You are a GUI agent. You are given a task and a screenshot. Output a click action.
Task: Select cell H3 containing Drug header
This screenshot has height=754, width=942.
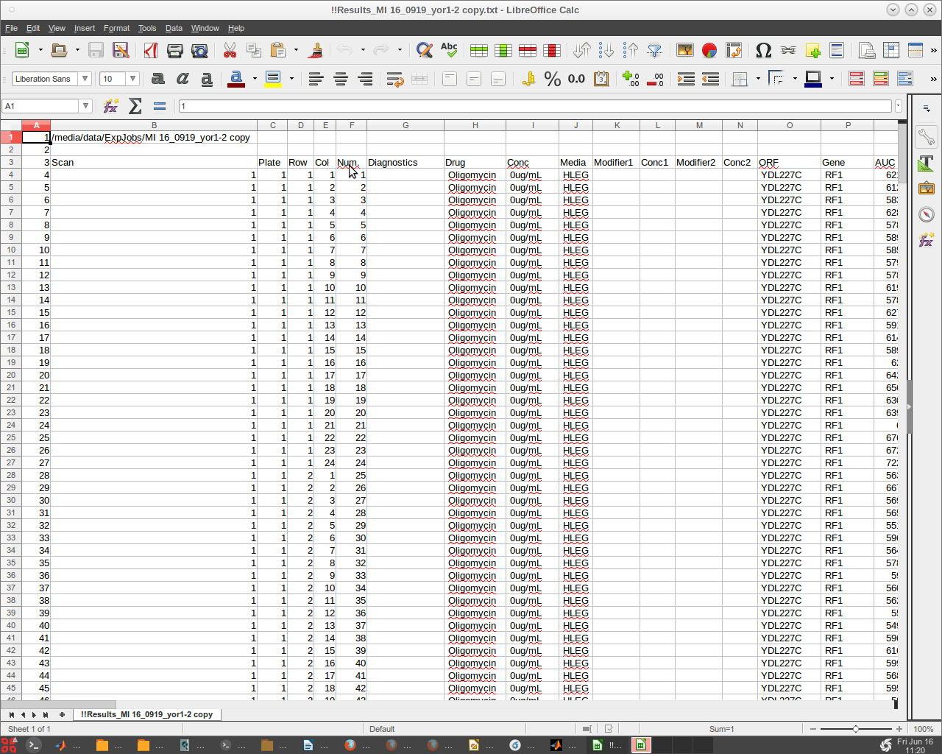tap(475, 162)
